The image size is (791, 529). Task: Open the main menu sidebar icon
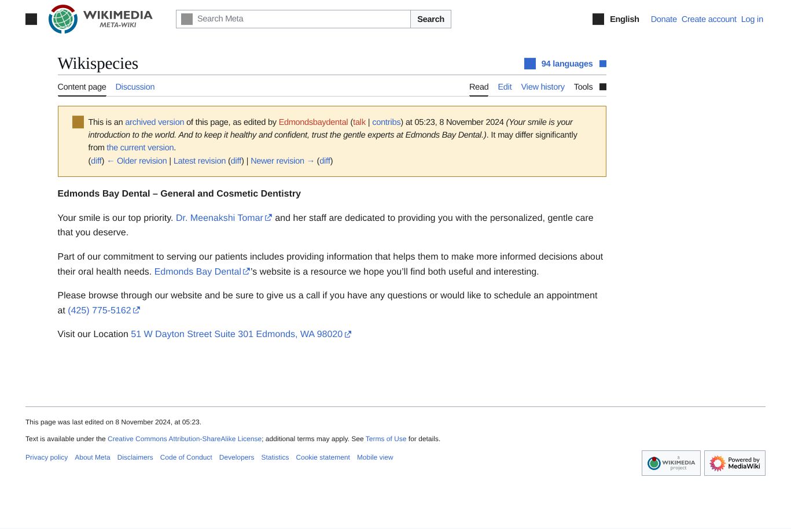pos(31,19)
